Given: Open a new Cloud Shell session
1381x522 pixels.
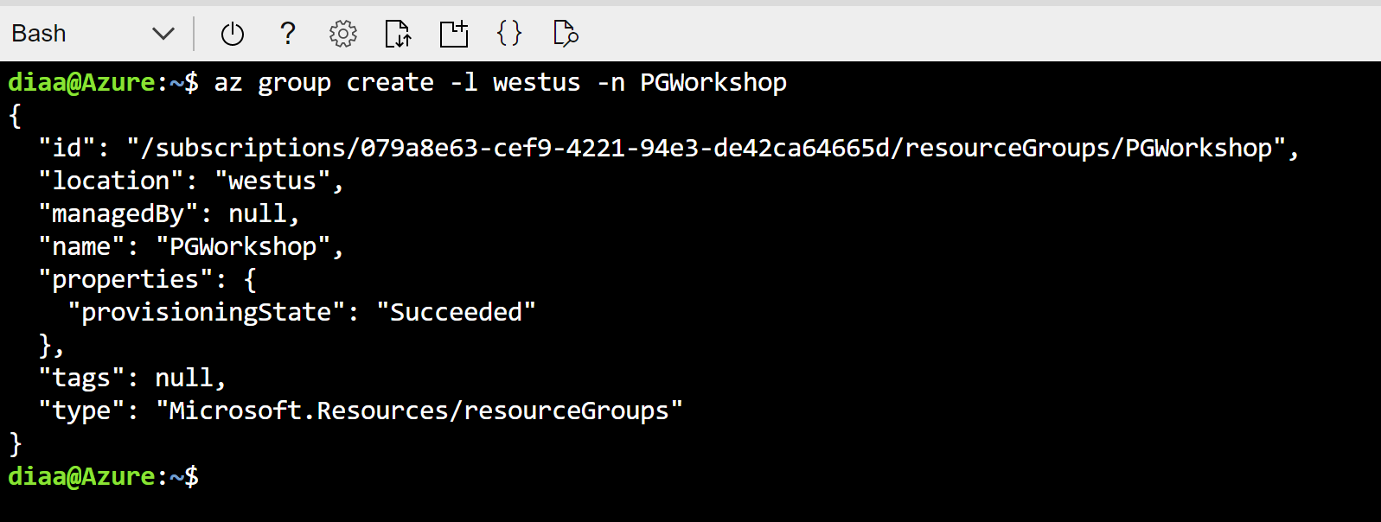Looking at the screenshot, I should [x=453, y=34].
